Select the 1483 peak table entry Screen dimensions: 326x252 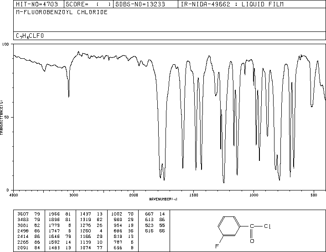[x=60, y=248]
